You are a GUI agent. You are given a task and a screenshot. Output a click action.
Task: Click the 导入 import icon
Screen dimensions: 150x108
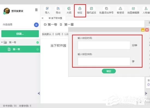pos(47,9)
